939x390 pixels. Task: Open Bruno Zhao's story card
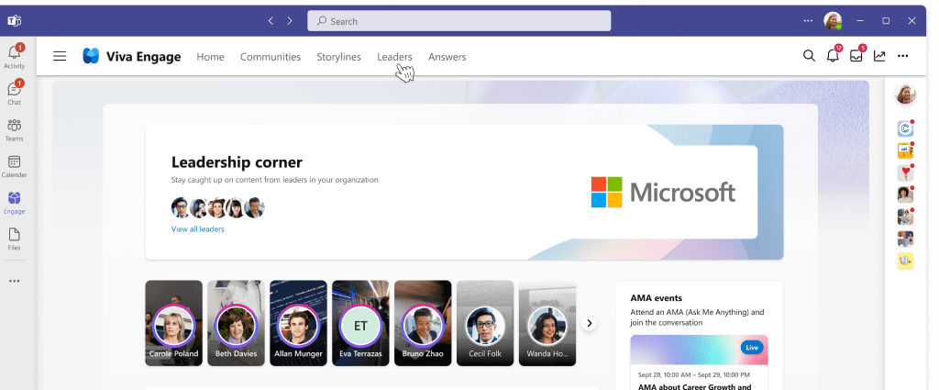click(x=423, y=323)
